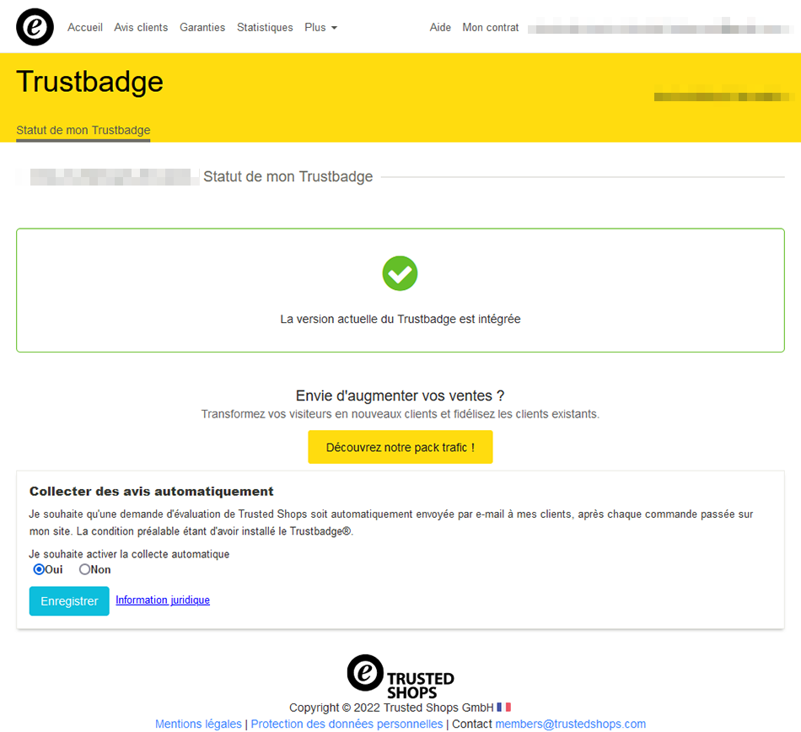Screen dimensions: 801x732
Task: Click the Trusted Shops logo in header
Action: [35, 27]
